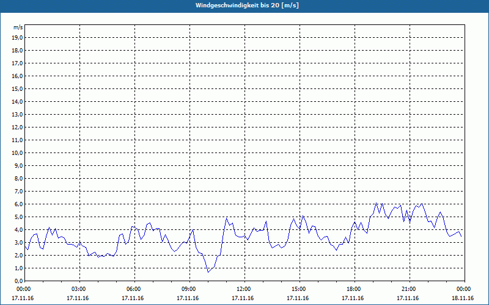489x305 pixels.
Task: Click the 4,0 y-axis label
Action: tap(18, 230)
